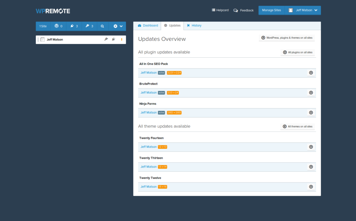Click the active badge in Ninja Forms row
Screen dimensions: 356x221
pyautogui.click(x=161, y=113)
